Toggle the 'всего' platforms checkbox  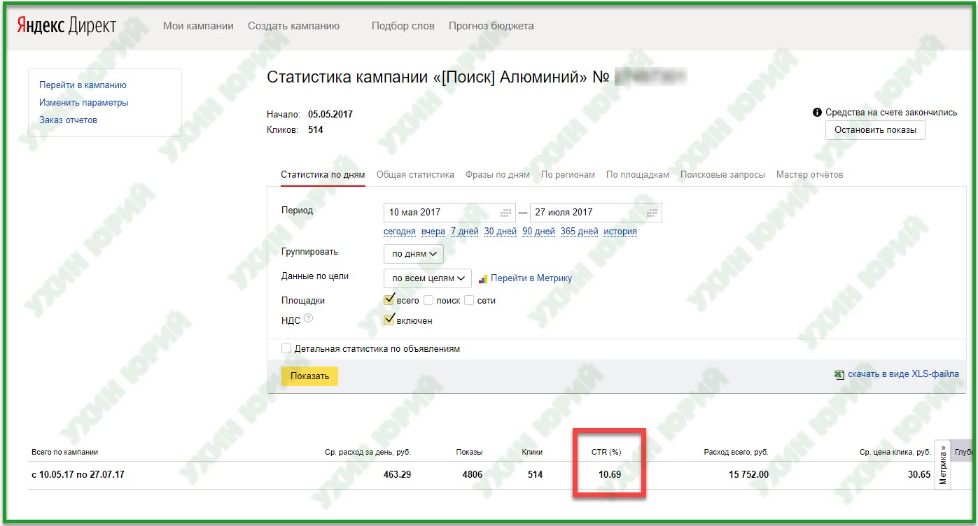(389, 299)
